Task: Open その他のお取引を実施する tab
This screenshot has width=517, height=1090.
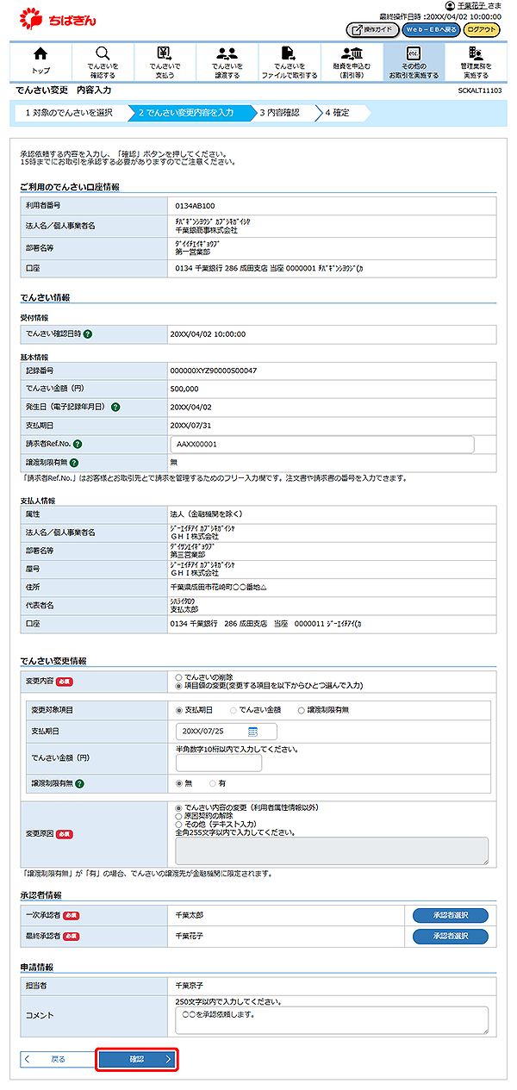Action: coord(414,61)
